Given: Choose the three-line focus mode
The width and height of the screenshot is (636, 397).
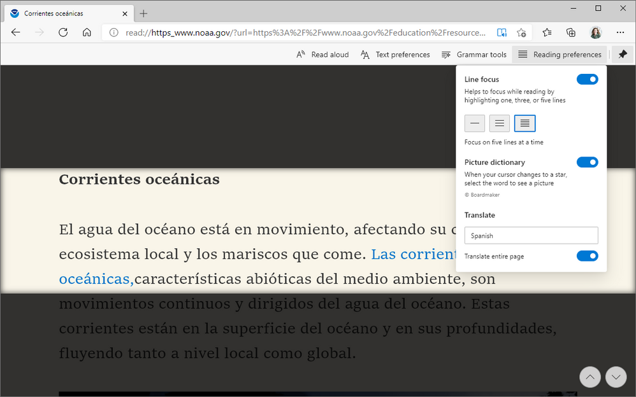Looking at the screenshot, I should click(500, 123).
